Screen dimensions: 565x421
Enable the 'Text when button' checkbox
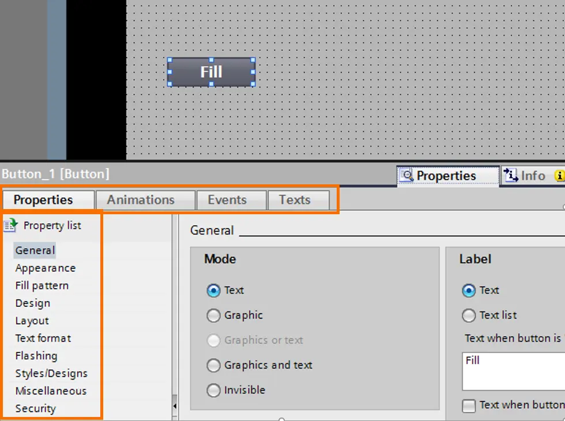pos(468,406)
